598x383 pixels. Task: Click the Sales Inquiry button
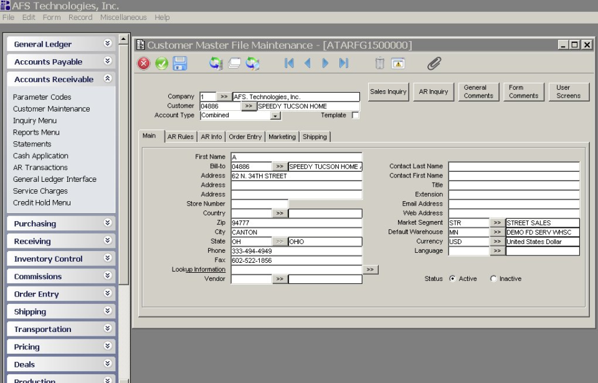pyautogui.click(x=387, y=92)
